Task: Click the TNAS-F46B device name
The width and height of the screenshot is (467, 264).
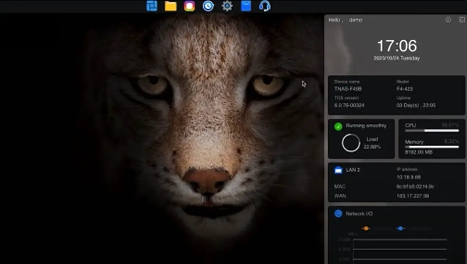Action: tap(348, 89)
